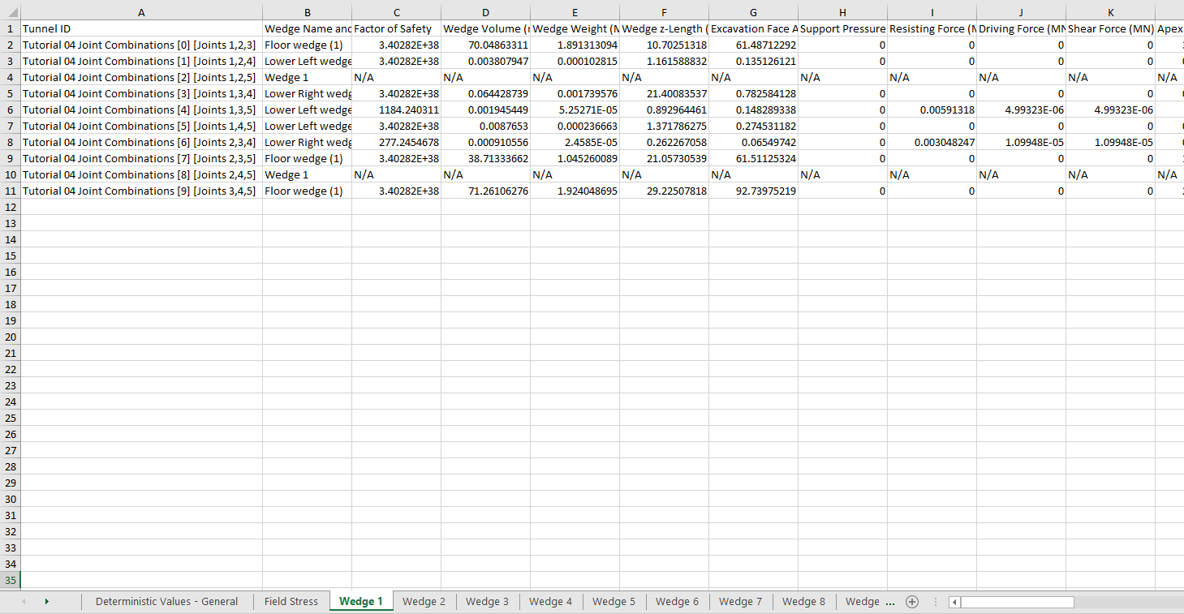Click the Wedge Volume header cell

tap(485, 28)
